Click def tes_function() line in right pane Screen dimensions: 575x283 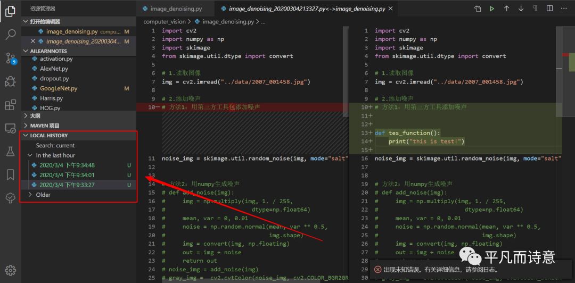click(x=407, y=132)
